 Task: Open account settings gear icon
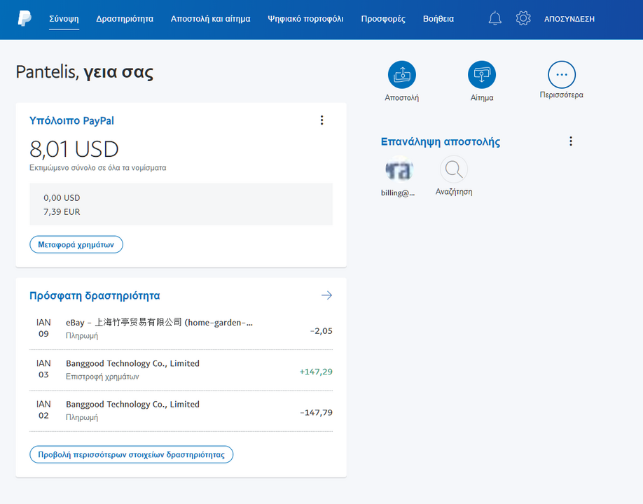tap(523, 18)
